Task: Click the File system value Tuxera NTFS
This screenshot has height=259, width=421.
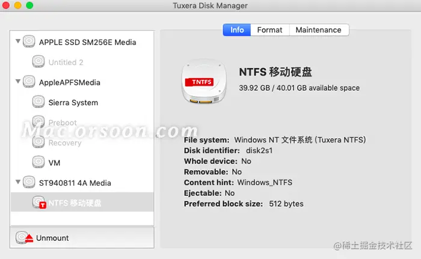Action: click(x=300, y=140)
